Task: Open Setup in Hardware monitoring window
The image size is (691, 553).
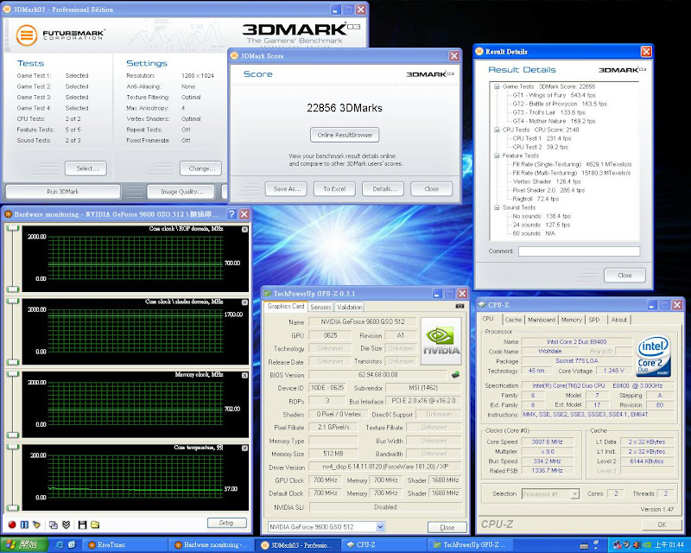Action: [226, 523]
